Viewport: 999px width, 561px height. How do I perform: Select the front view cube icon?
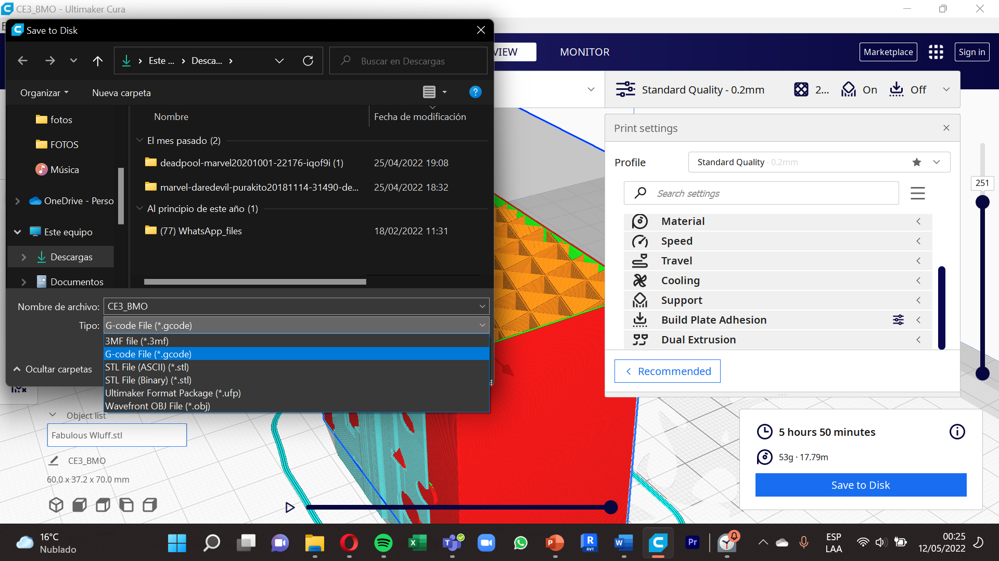pyautogui.click(x=80, y=505)
